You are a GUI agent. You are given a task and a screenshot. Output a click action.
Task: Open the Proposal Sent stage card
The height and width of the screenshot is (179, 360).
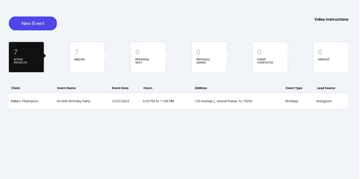(148, 57)
